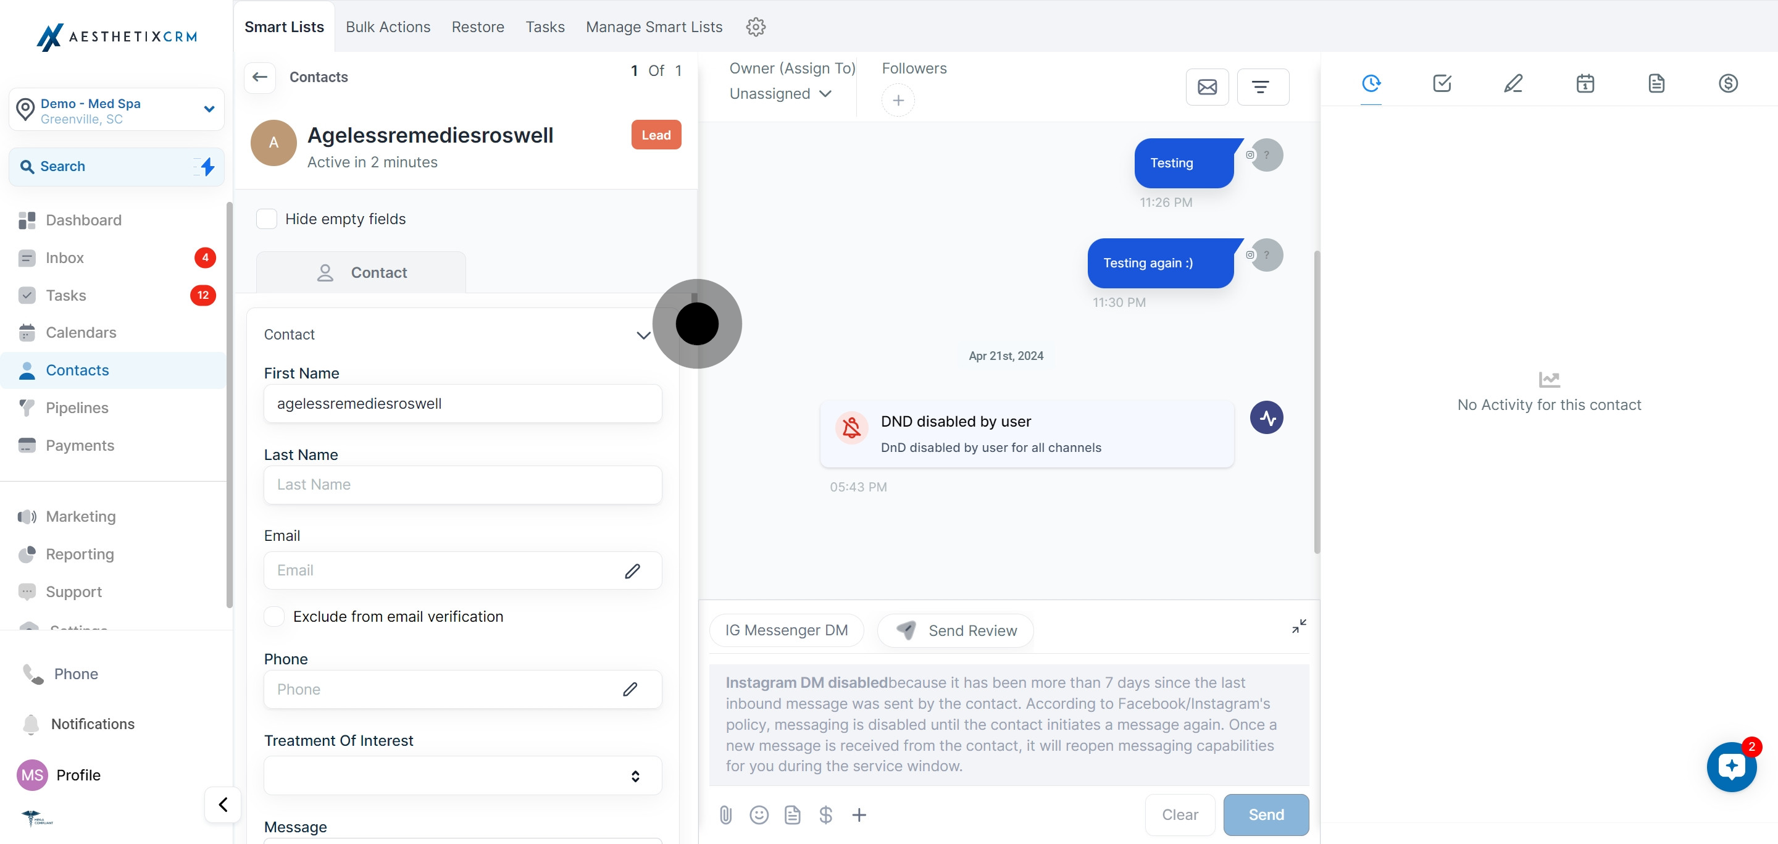Check Exclude from email verification

[275, 616]
